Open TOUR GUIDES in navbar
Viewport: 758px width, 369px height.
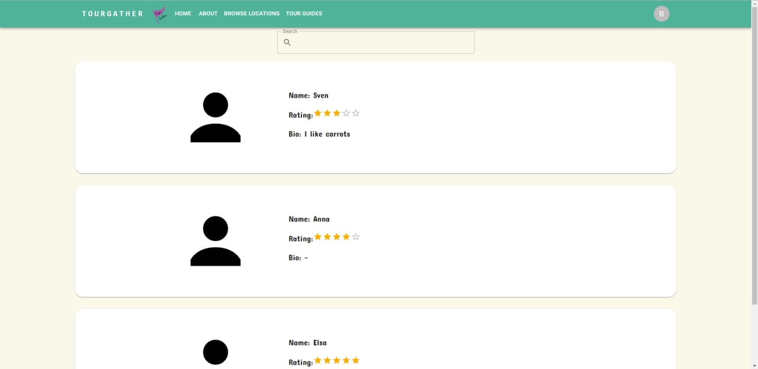click(x=304, y=14)
